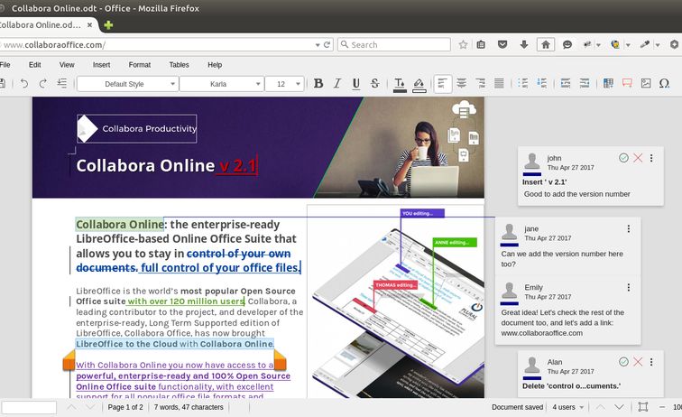Toggle Italic formatting
682x417 pixels.
[x=337, y=84]
